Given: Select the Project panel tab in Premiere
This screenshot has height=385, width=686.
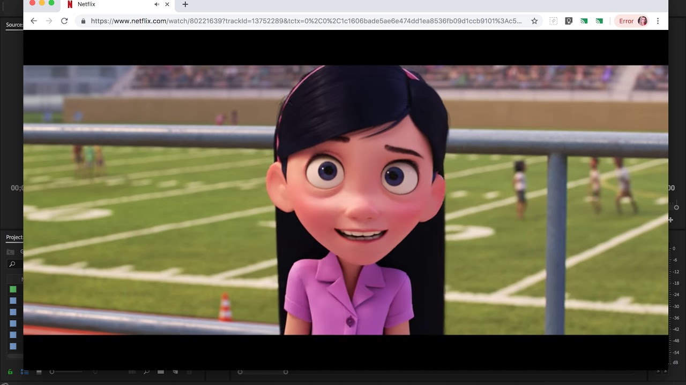Looking at the screenshot, I should click(14, 237).
